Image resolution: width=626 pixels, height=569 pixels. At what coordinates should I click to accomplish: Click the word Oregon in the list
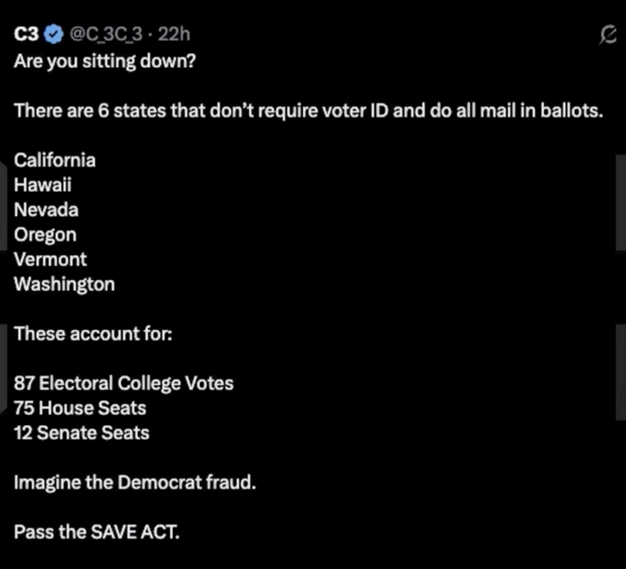tap(46, 234)
